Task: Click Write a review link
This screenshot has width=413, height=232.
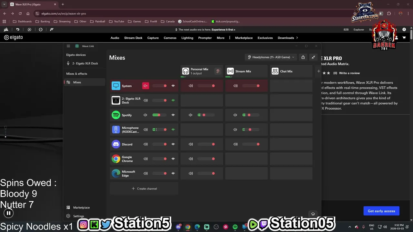Action: click(349, 73)
